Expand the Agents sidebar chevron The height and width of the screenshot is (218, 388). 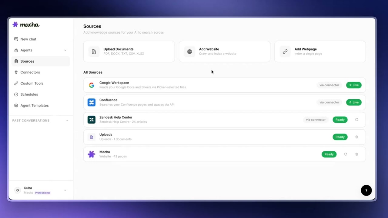pos(65,50)
